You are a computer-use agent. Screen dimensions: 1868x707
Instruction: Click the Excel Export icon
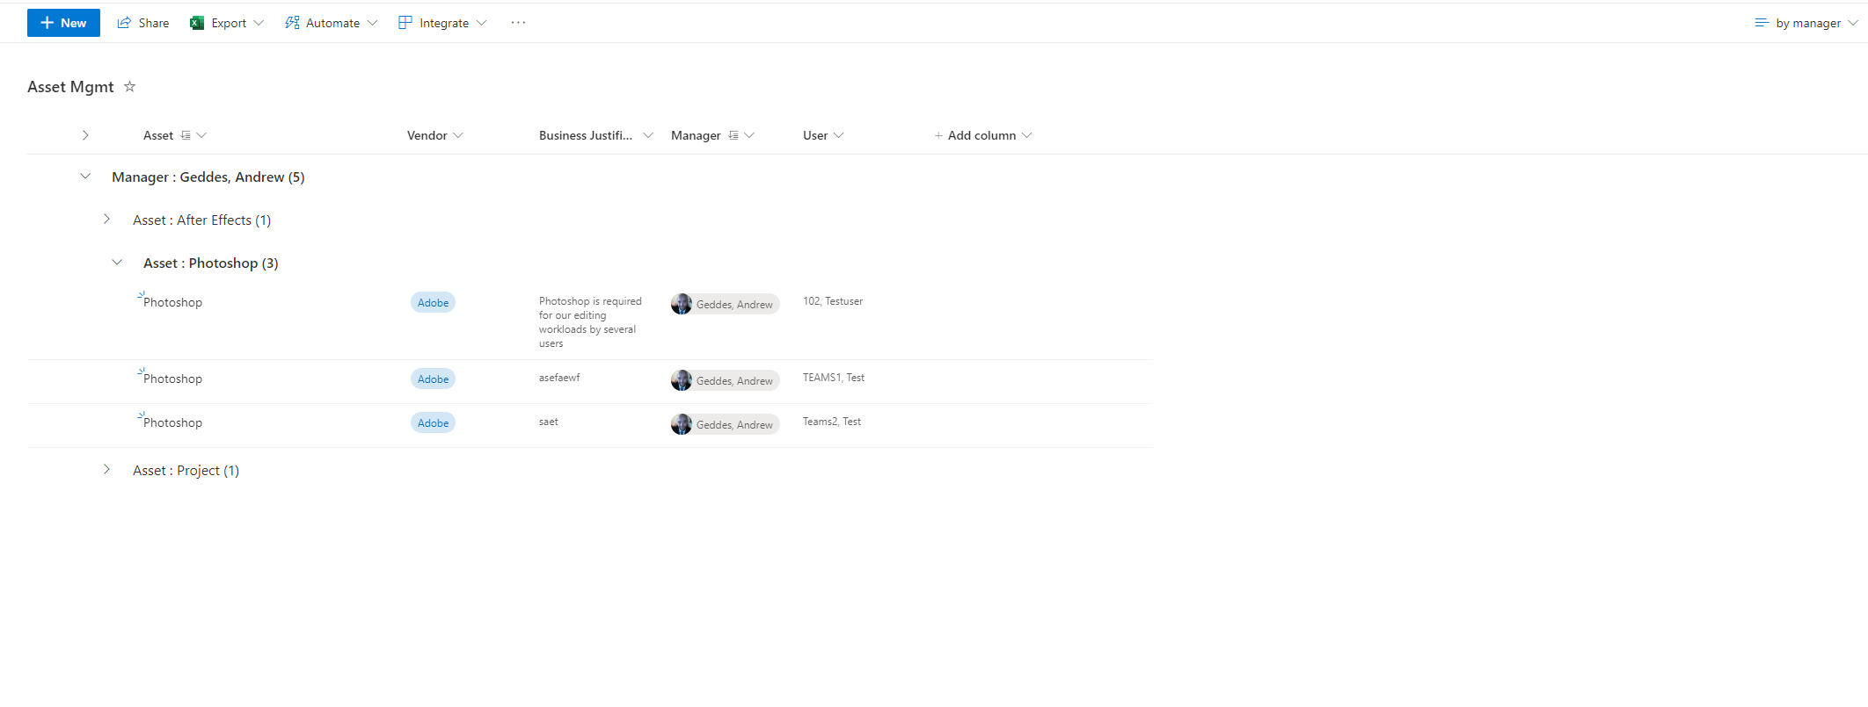(x=197, y=23)
